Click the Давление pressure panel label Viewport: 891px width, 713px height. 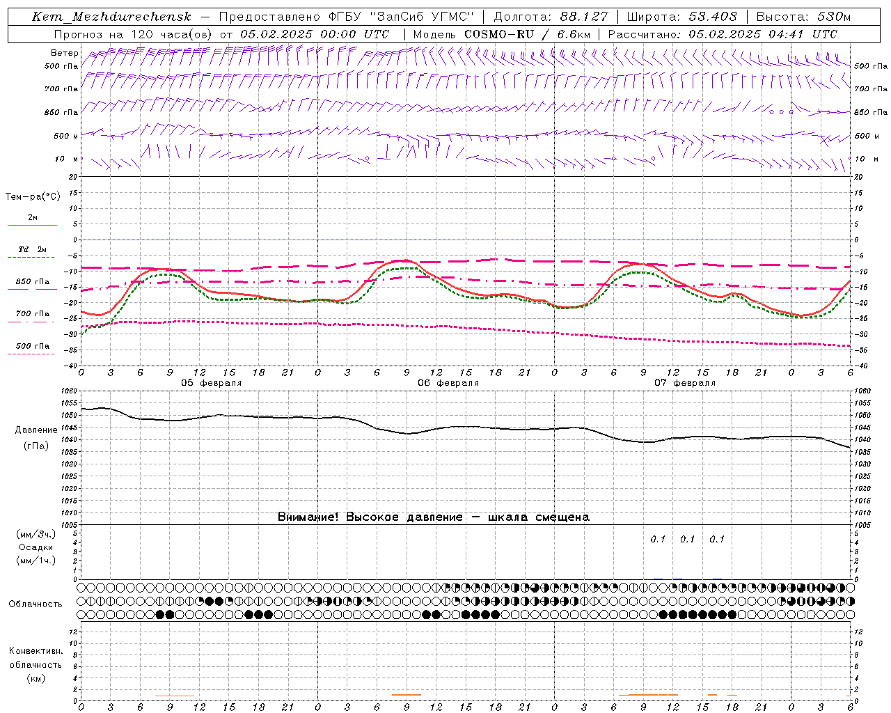click(x=36, y=430)
